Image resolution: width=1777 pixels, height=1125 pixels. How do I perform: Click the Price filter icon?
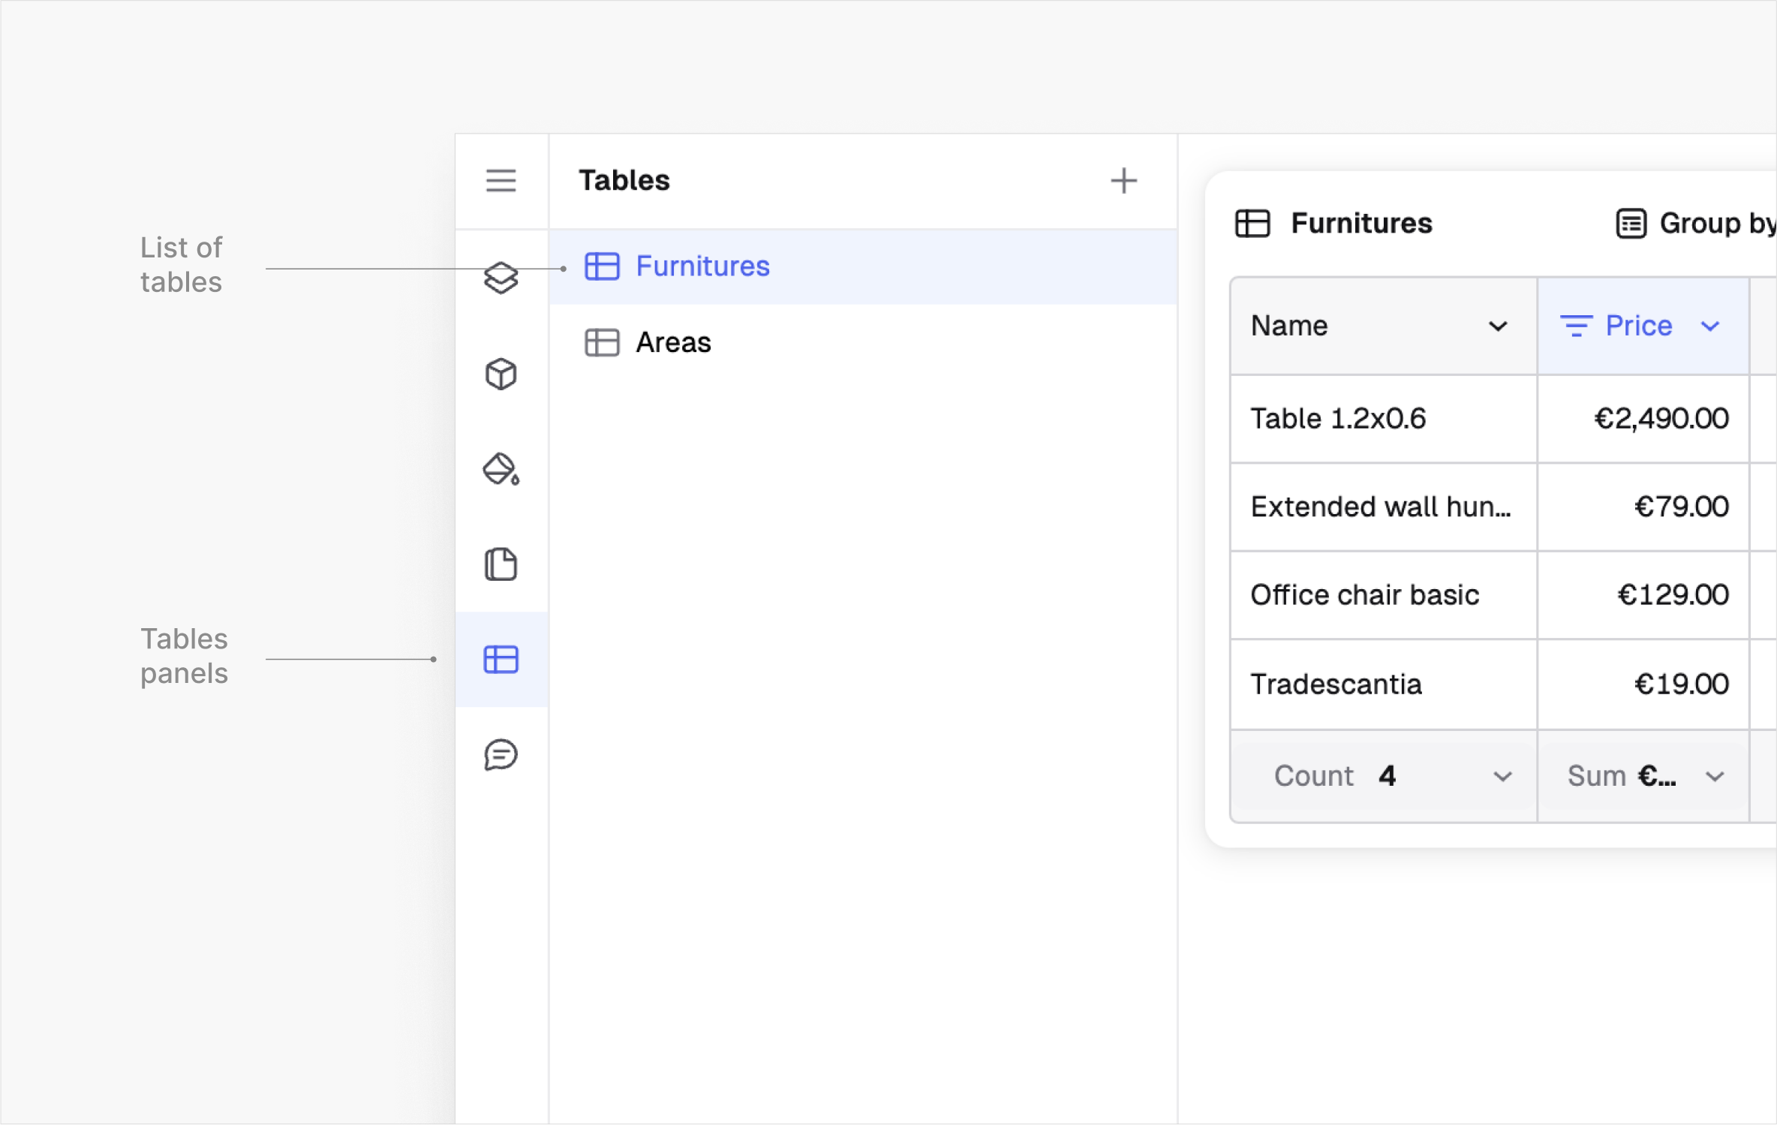point(1576,326)
